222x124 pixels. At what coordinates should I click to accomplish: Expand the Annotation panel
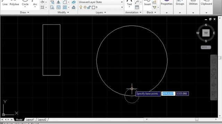pyautogui.click(x=133, y=12)
